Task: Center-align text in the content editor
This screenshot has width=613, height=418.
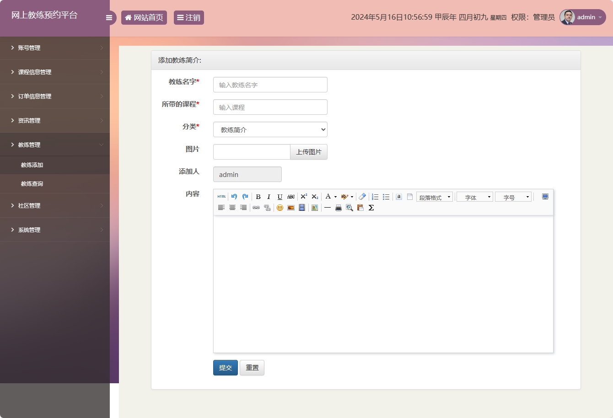Action: (232, 207)
